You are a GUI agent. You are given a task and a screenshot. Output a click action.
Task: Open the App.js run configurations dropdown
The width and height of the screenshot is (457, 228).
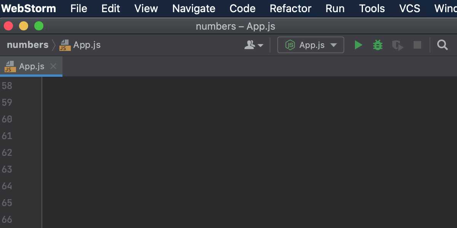334,45
